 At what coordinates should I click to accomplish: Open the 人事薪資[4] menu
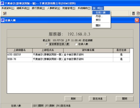coord(54,8)
